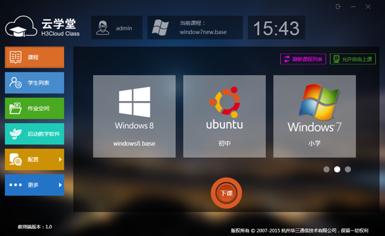
Task: Open the 课程 (Courses) sidebar tab
Action: (34, 57)
